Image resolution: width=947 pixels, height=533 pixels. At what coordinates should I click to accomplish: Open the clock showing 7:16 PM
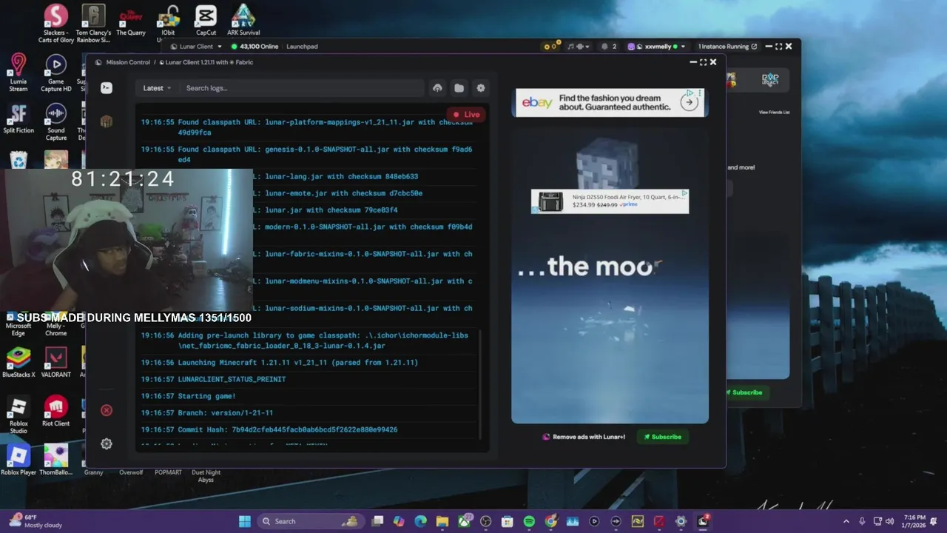click(914, 521)
